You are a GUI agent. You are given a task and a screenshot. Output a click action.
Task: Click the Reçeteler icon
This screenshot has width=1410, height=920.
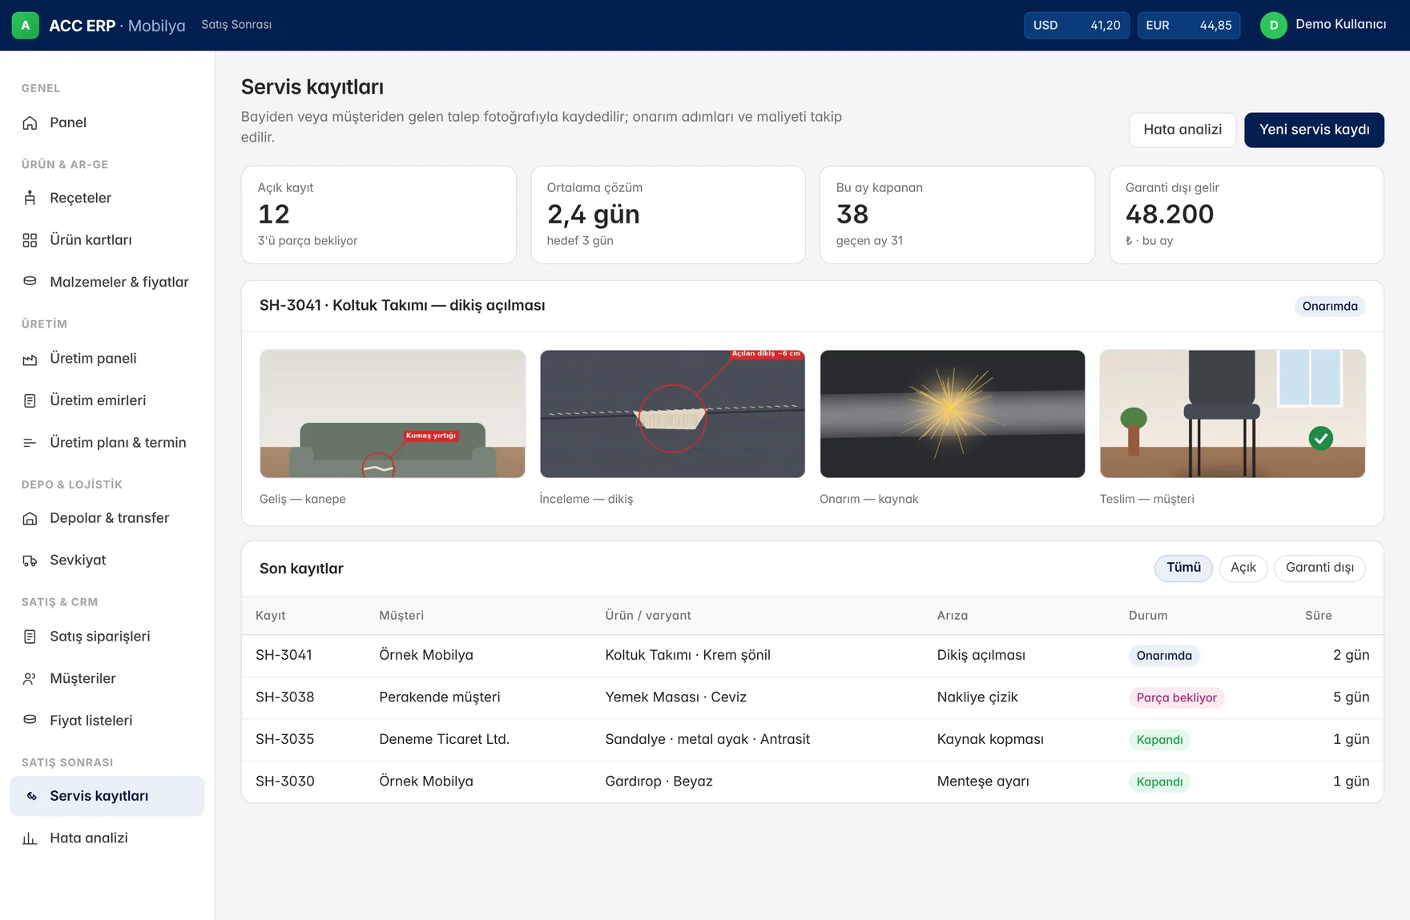click(30, 198)
